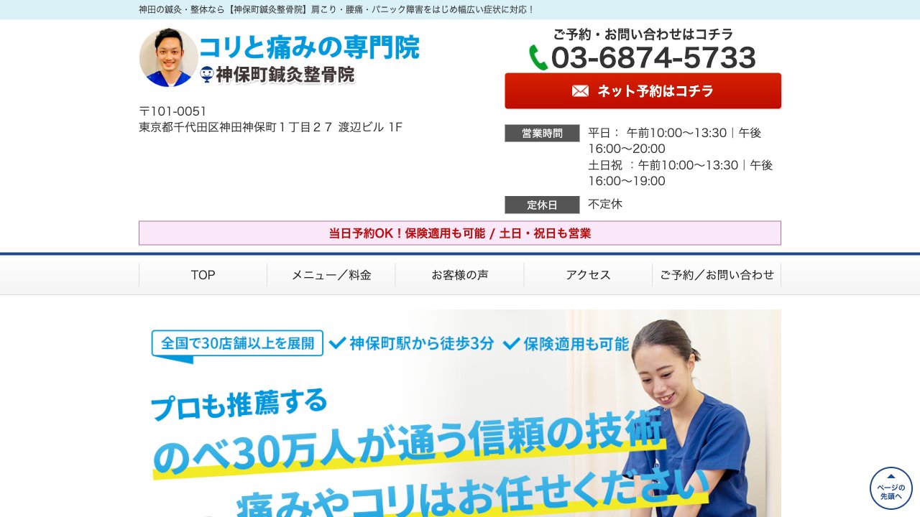Open the アクセス navigation item
Image resolution: width=920 pixels, height=517 pixels.
[x=587, y=274]
